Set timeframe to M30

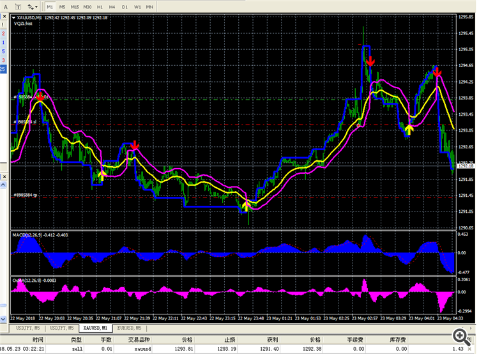(x=87, y=6)
